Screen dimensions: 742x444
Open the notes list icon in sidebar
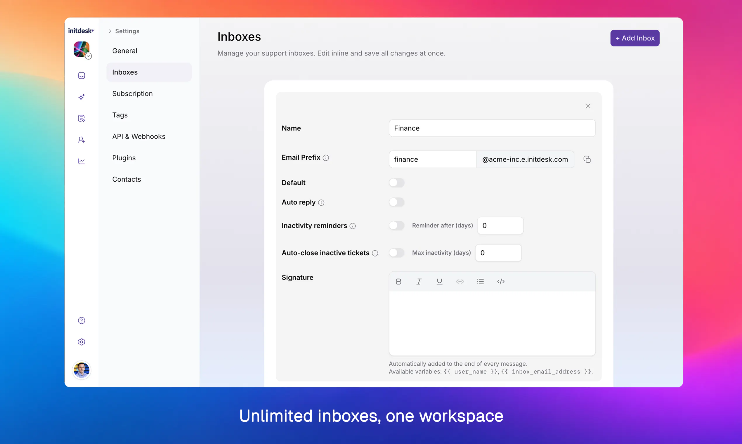point(82,119)
